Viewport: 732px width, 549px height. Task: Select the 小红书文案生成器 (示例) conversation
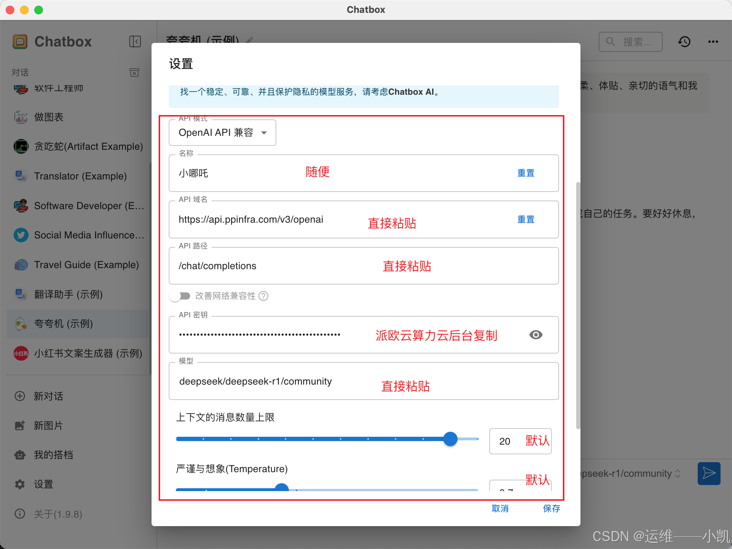(x=78, y=353)
